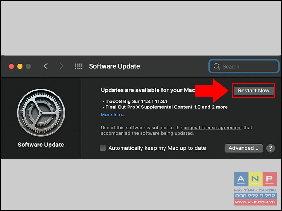Screen dimensions: 282x211
Task: Click 'Updates are available for your Mac' heading
Action: tap(148, 90)
